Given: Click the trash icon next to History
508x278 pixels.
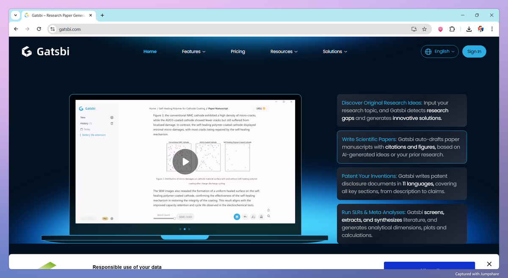Looking at the screenshot, I should [x=112, y=123].
